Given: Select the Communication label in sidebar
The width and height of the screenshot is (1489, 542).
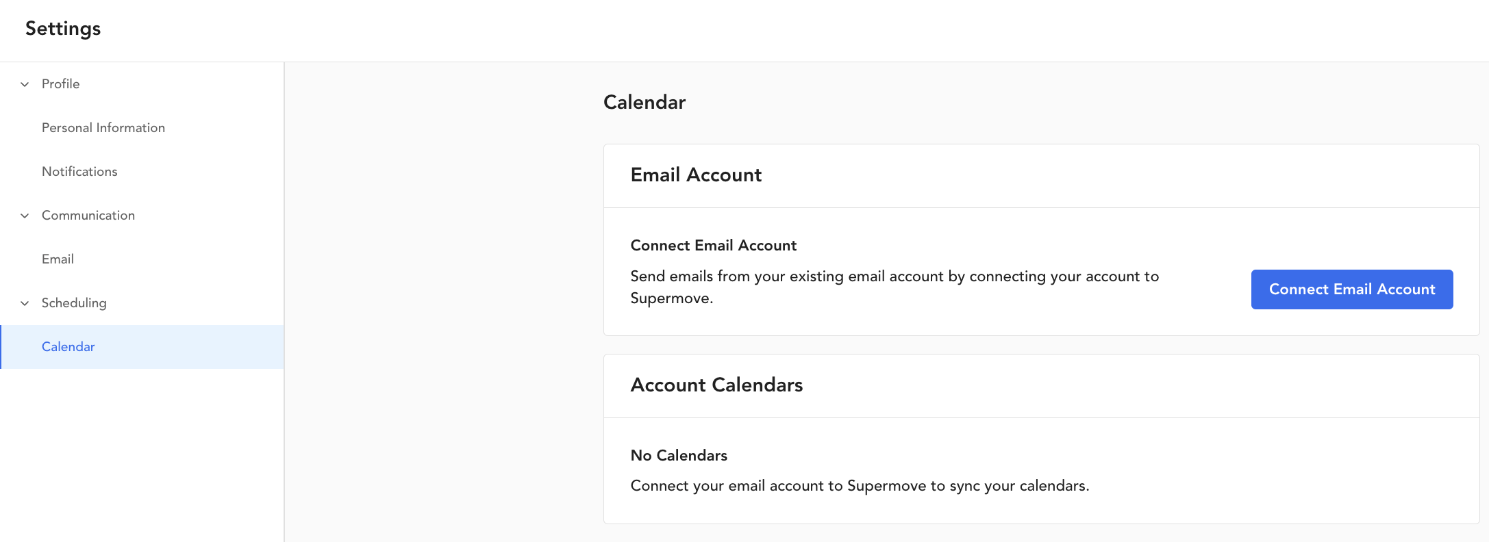Looking at the screenshot, I should click(88, 216).
